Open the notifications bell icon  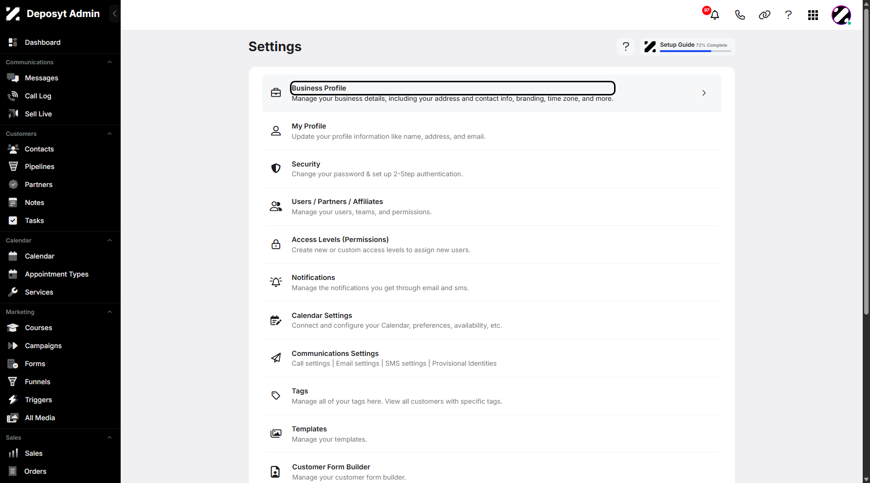point(714,15)
